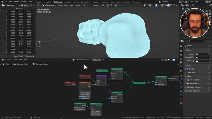
Task: Toggle the Gravity checkbox
Action: coord(187,69)
